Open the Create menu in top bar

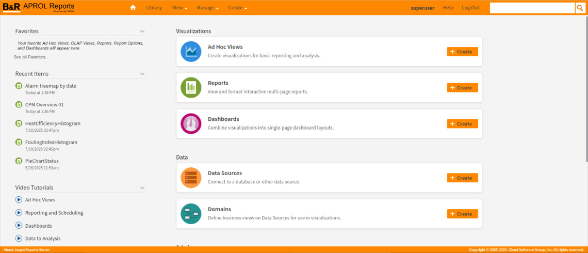coord(237,8)
